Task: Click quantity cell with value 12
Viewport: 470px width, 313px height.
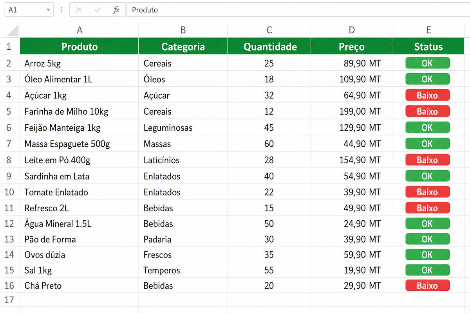Action: click(x=269, y=112)
